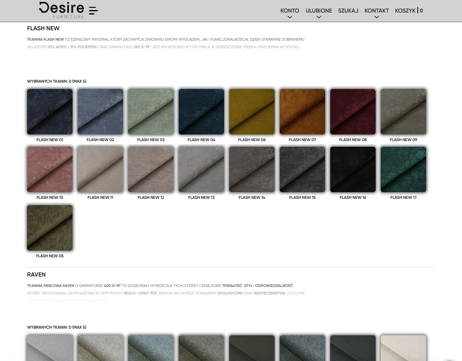
Task: Choose the Flash New 05 dark olive swatch
Action: click(x=50, y=228)
